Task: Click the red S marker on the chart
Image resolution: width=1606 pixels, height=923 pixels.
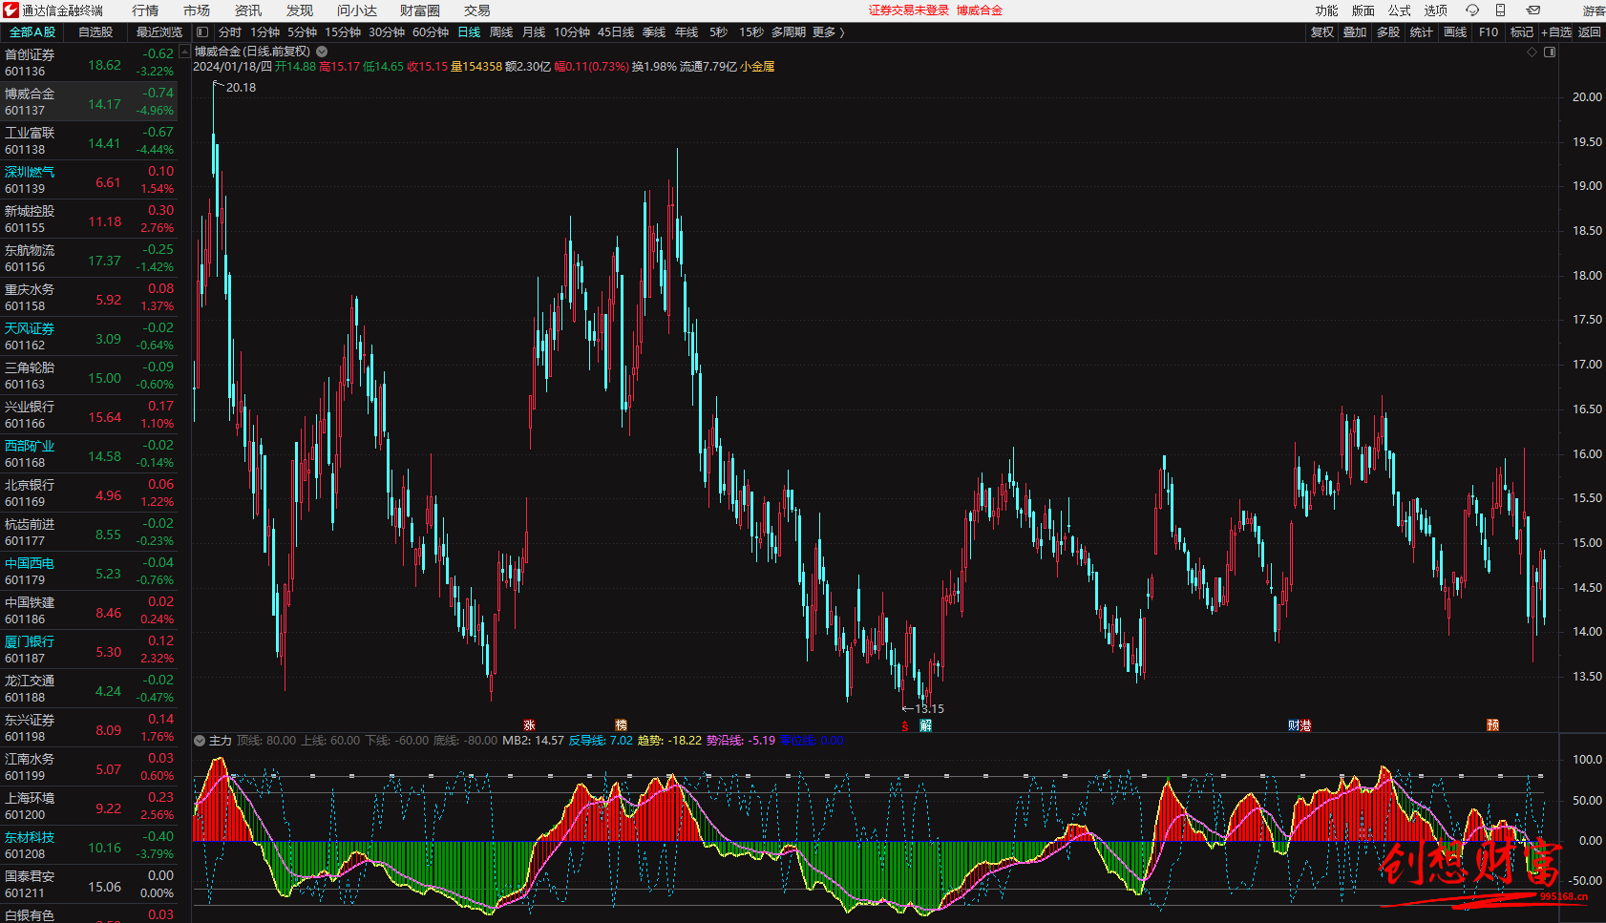Action: (x=905, y=726)
